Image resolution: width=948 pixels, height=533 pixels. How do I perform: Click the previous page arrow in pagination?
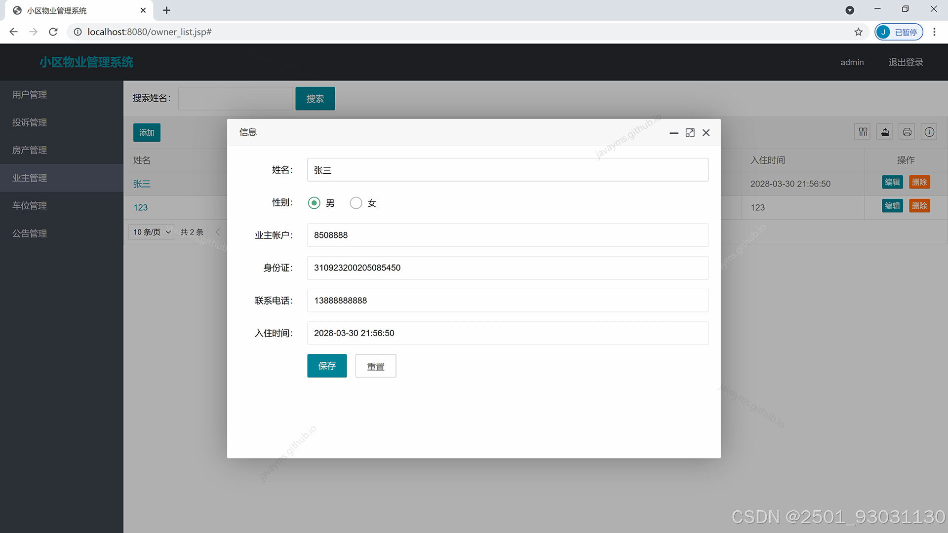pyautogui.click(x=218, y=232)
